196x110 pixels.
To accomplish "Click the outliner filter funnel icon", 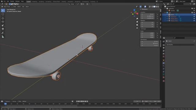I will coord(191,4).
